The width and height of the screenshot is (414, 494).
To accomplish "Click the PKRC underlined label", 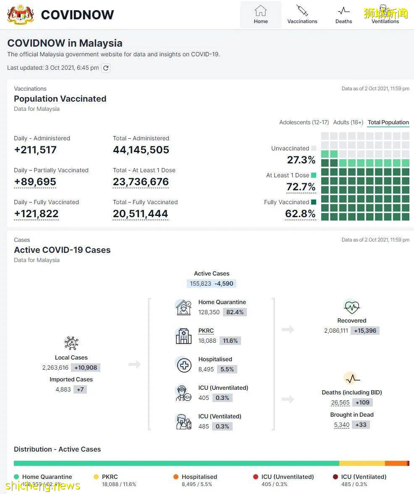I will click(x=206, y=331).
